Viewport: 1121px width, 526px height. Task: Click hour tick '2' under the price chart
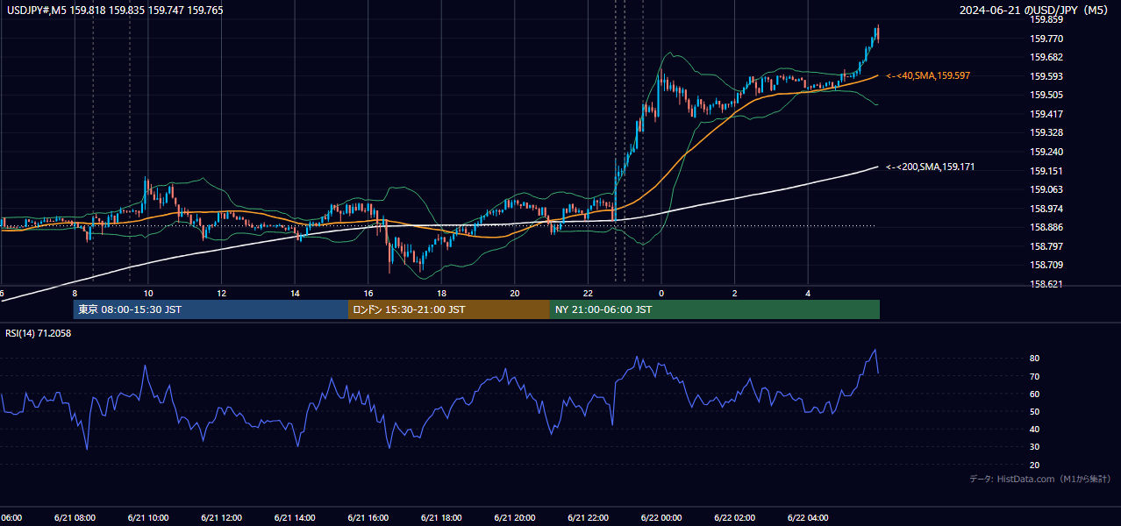pyautogui.click(x=735, y=294)
